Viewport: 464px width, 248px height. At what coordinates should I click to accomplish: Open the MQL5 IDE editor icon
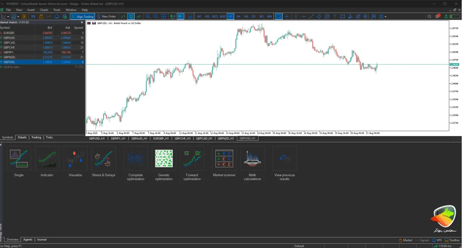coord(33,17)
